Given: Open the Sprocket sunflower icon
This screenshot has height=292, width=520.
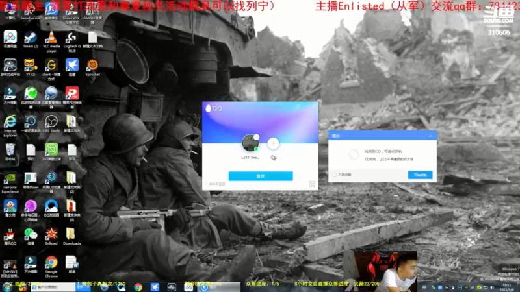Looking at the screenshot, I should tap(92, 67).
